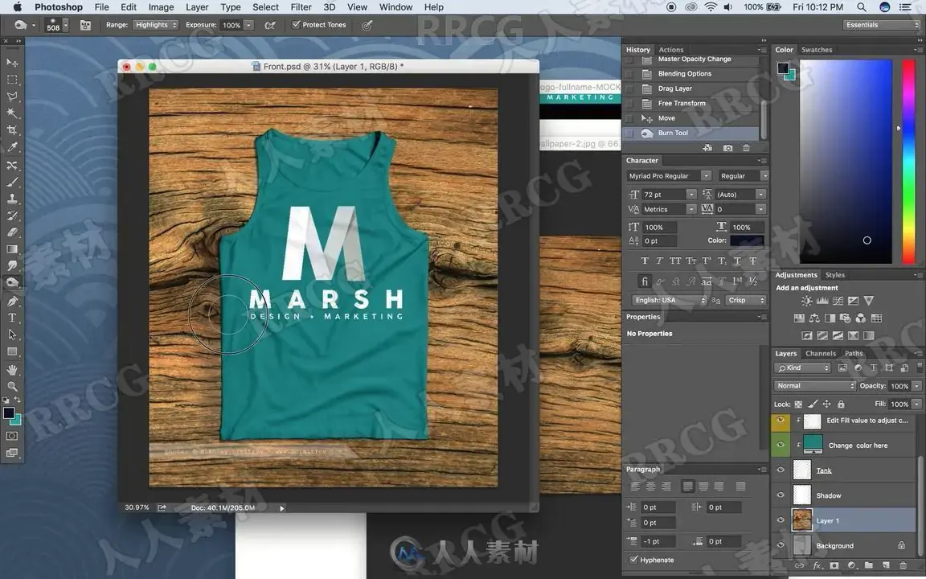This screenshot has width=926, height=579.
Task: Open the Layer menu
Action: tap(197, 7)
